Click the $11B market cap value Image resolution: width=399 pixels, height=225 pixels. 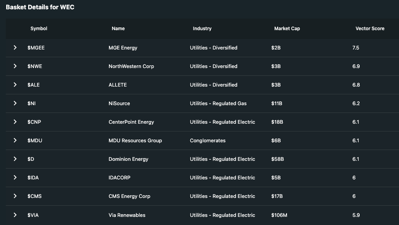coord(277,104)
